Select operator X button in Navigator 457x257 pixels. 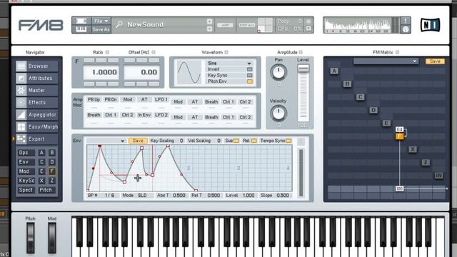tap(41, 181)
